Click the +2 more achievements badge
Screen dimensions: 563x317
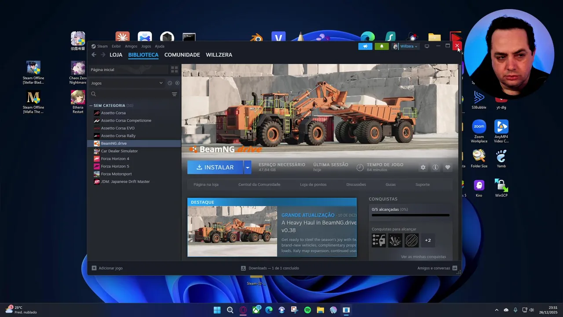pos(428,240)
